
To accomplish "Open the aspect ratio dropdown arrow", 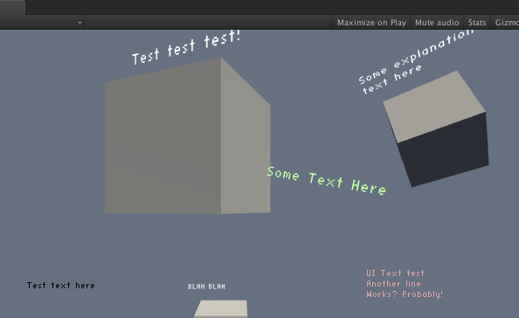I will click(x=80, y=23).
